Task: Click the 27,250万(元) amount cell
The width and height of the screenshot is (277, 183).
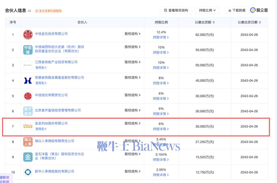Action: [x=205, y=142]
